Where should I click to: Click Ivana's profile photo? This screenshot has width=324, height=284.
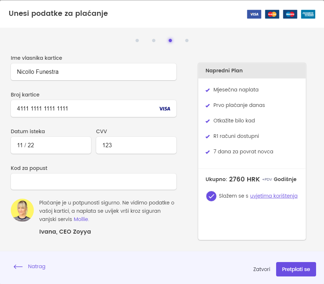pyautogui.click(x=22, y=210)
